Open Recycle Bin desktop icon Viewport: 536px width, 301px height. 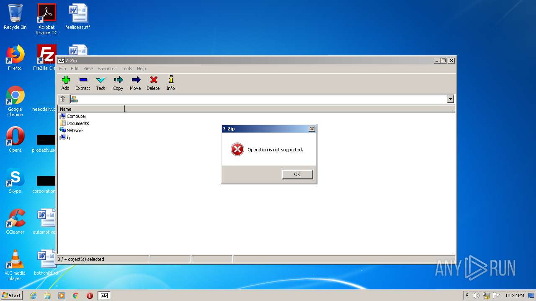tap(15, 17)
